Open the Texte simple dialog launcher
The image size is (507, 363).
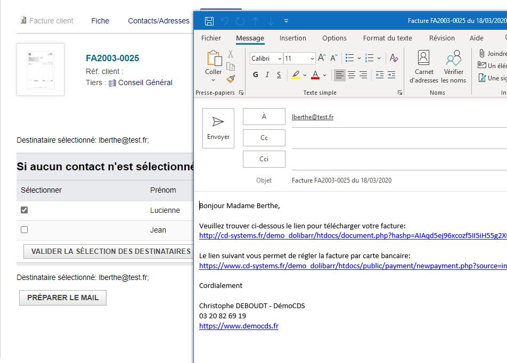coord(400,93)
